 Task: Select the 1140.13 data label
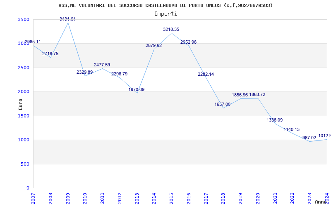(x=292, y=129)
